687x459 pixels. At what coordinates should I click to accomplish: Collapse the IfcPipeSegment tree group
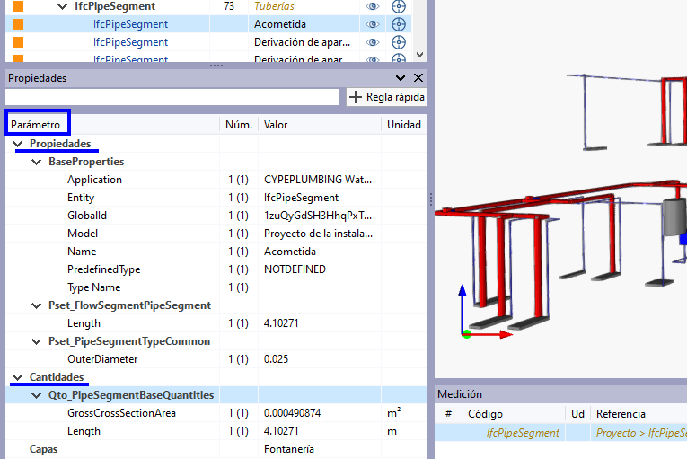63,6
